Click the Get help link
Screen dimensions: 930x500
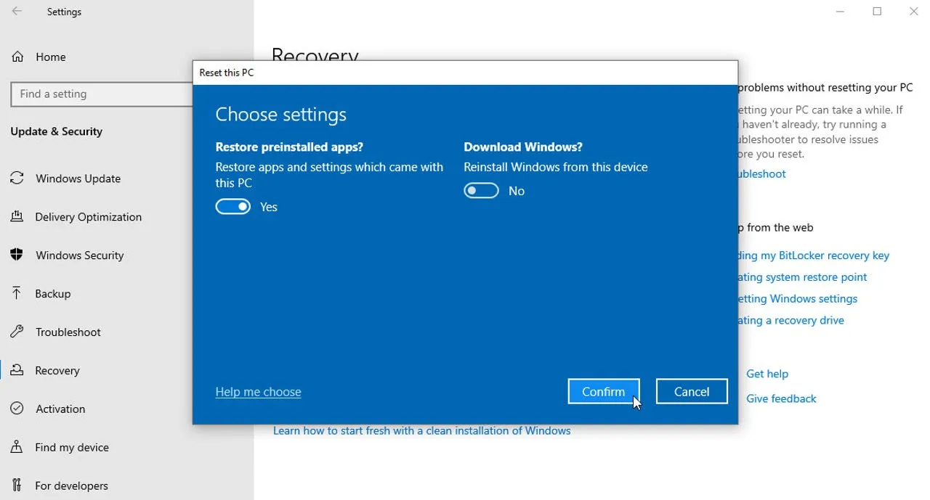click(767, 374)
